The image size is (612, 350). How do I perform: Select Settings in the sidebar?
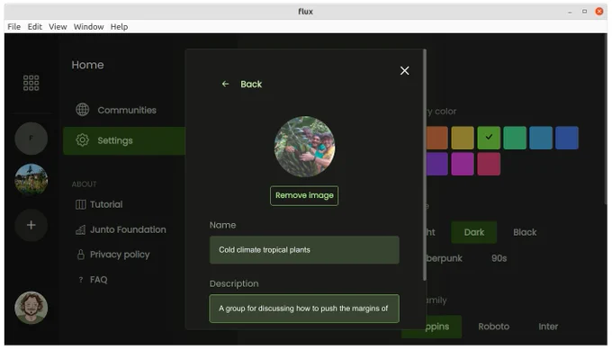[x=124, y=140]
